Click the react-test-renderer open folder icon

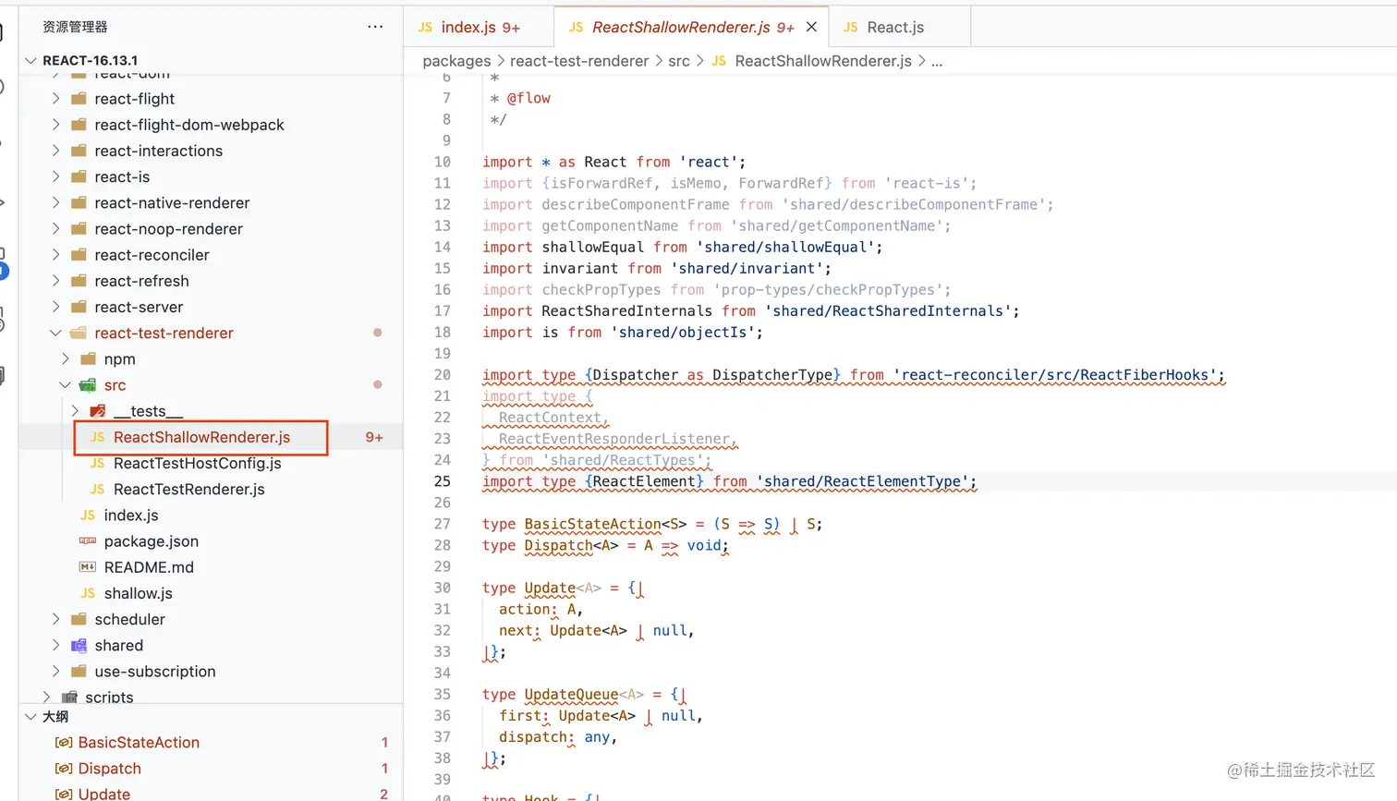point(79,333)
